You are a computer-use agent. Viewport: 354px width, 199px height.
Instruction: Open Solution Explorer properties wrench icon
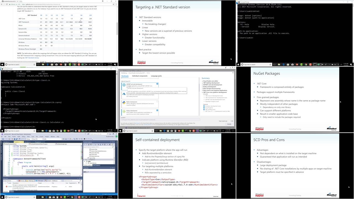(x=109, y=145)
